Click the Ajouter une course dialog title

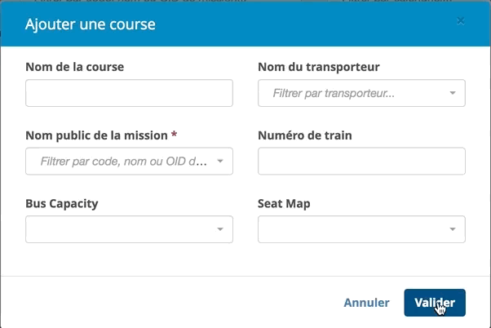tap(91, 24)
